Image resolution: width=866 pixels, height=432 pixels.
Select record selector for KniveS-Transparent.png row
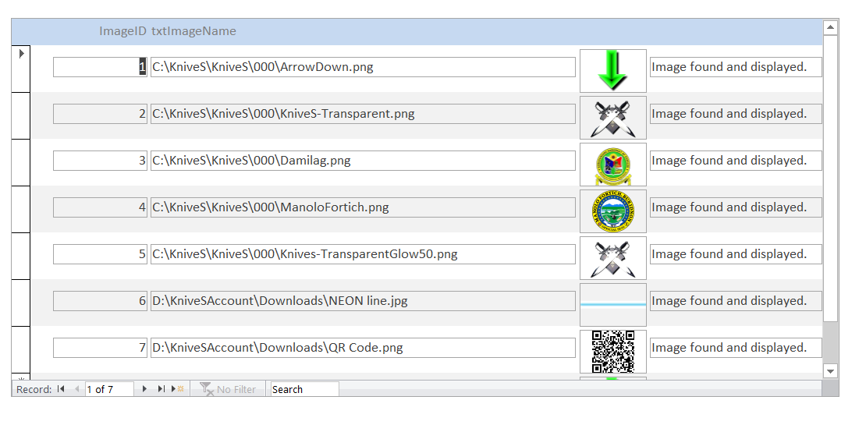[20, 115]
